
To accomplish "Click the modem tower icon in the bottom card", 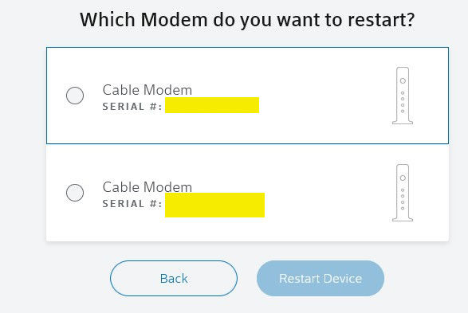I will click(403, 193).
